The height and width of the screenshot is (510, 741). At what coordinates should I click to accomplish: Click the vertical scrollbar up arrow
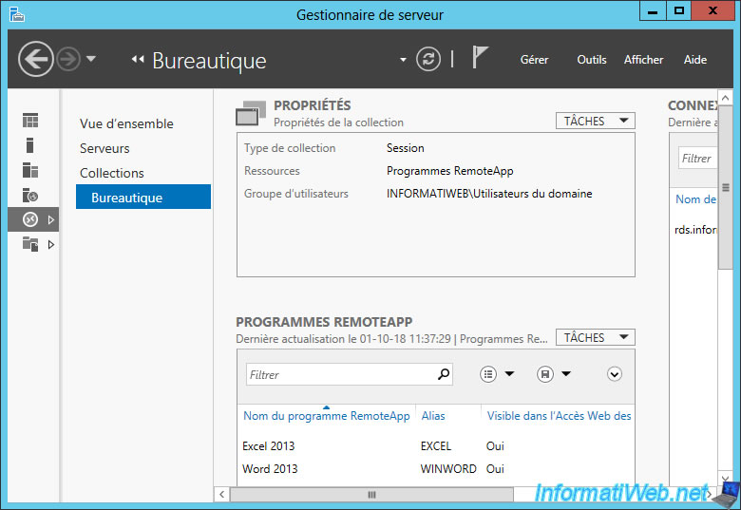(726, 98)
